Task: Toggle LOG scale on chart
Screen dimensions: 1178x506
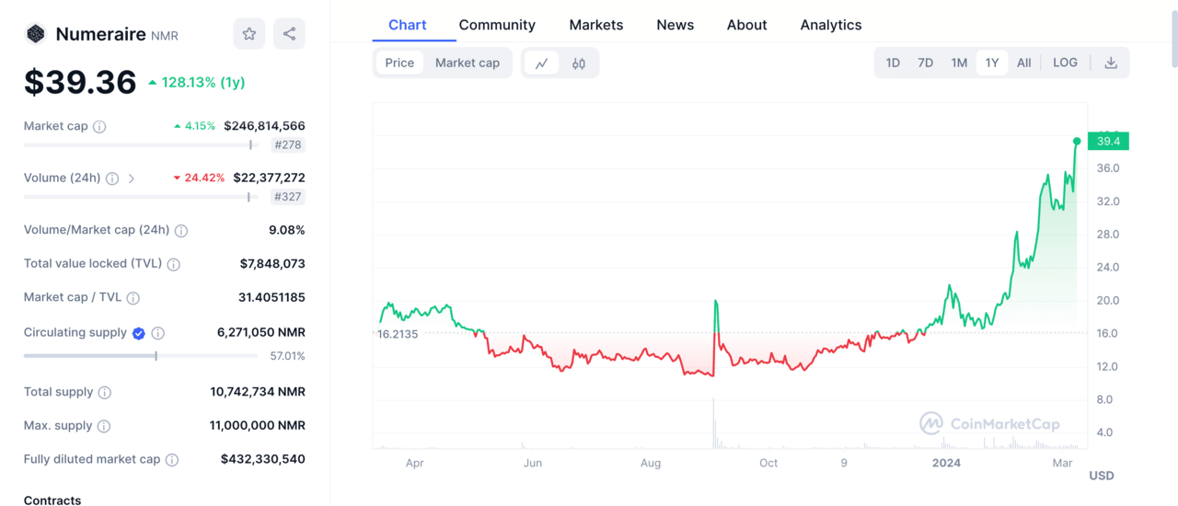Action: 1065,63
